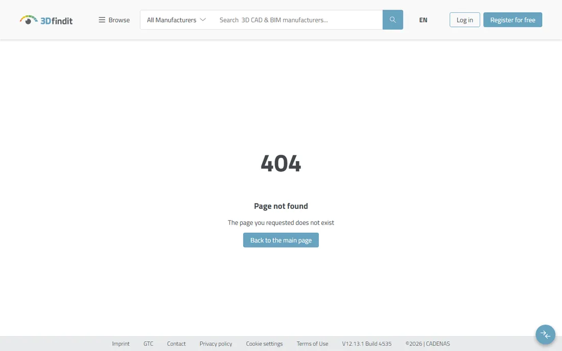Open the GTC footer link
562x351 pixels.
click(148, 343)
